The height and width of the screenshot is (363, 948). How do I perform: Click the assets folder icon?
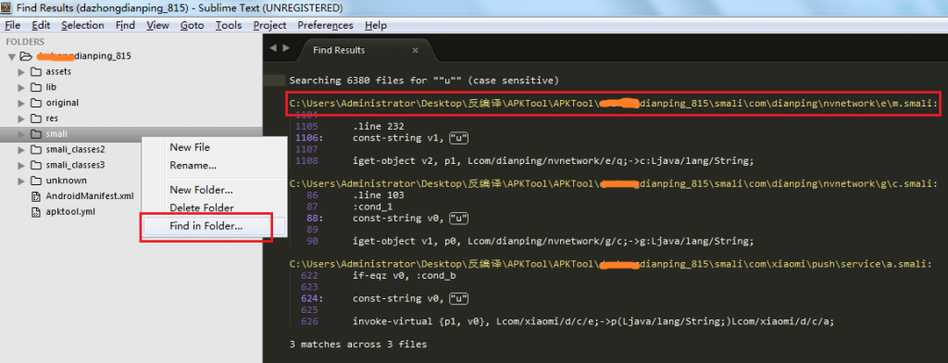click(36, 71)
